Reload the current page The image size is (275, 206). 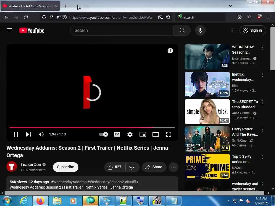(x=26, y=17)
